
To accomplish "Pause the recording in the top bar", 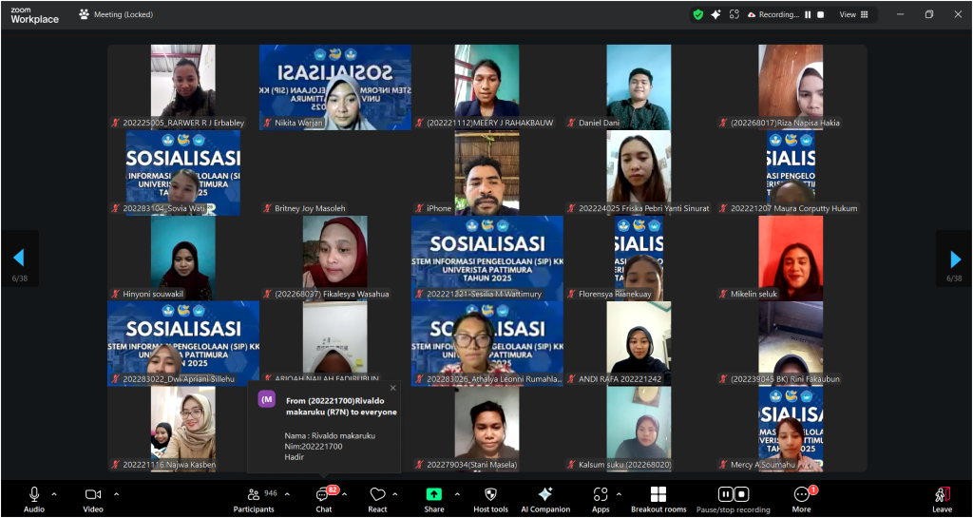I will click(809, 14).
